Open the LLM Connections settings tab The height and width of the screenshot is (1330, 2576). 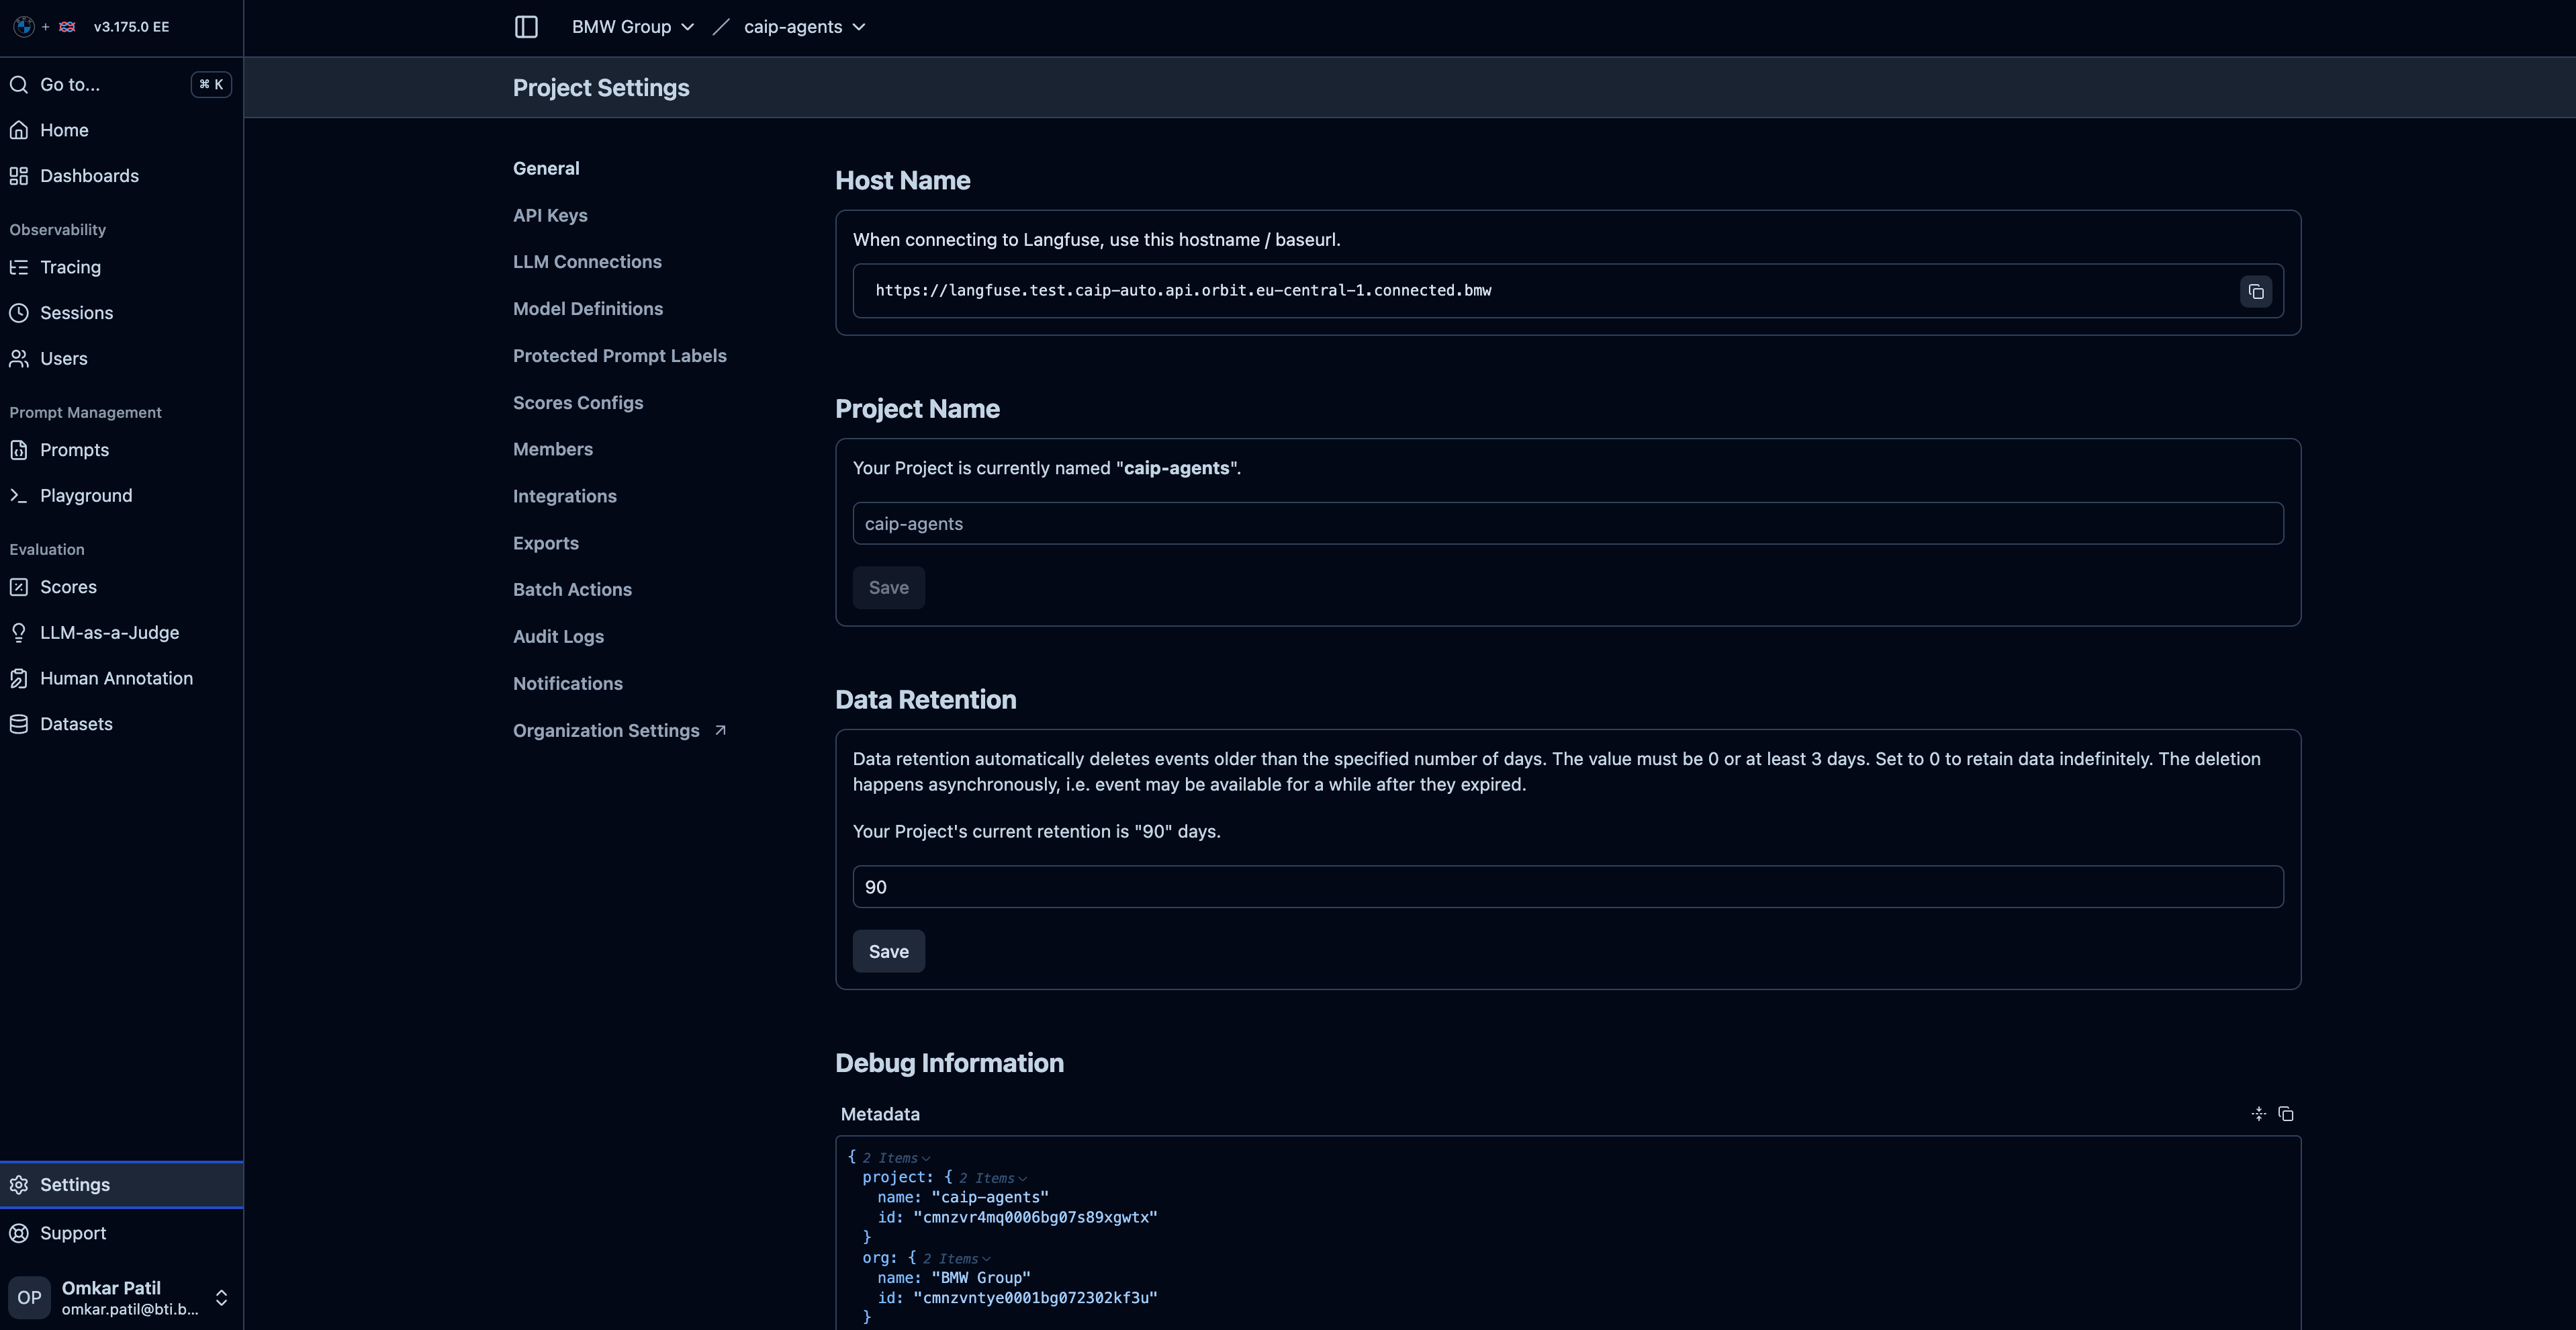(x=587, y=262)
